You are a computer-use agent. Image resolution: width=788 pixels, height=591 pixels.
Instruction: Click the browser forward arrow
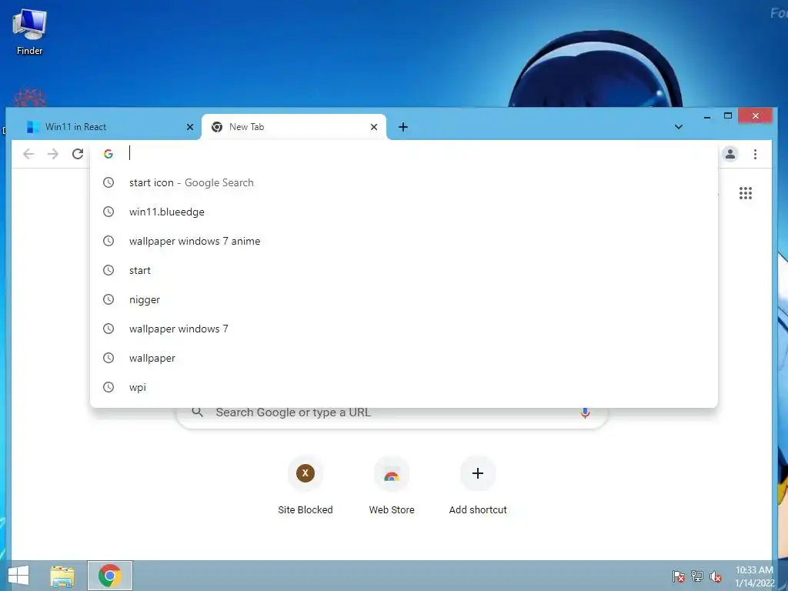click(53, 154)
